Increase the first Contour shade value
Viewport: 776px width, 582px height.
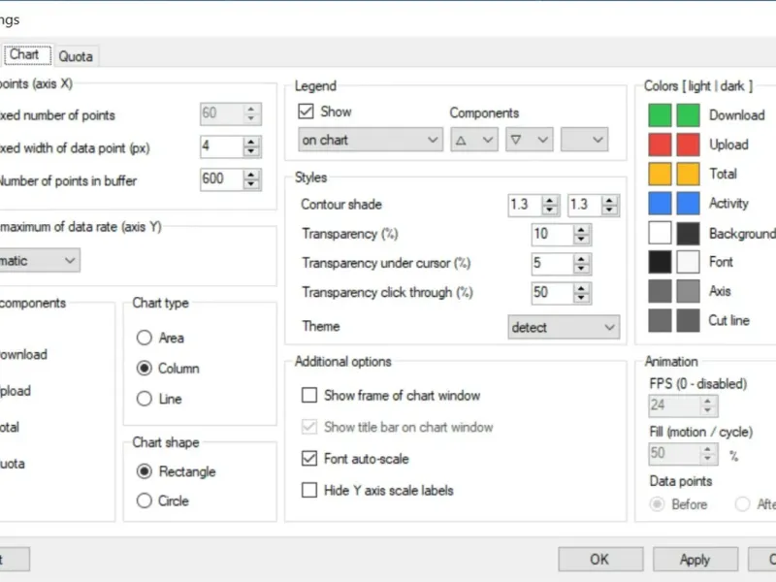(550, 201)
